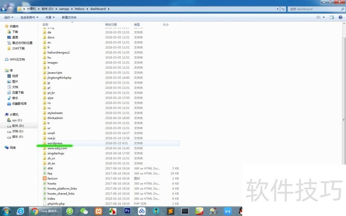
Task: Change view with the view mode icon
Action: tap(318, 17)
